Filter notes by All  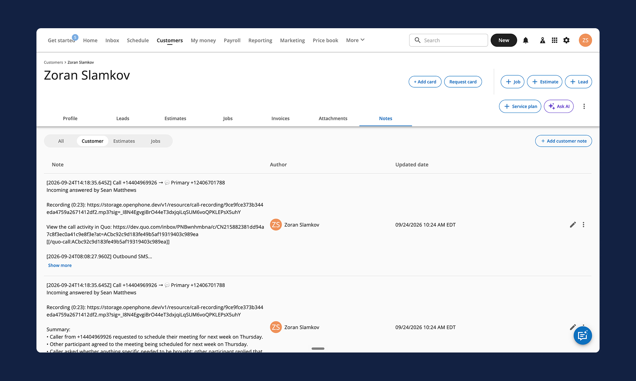tap(61, 141)
